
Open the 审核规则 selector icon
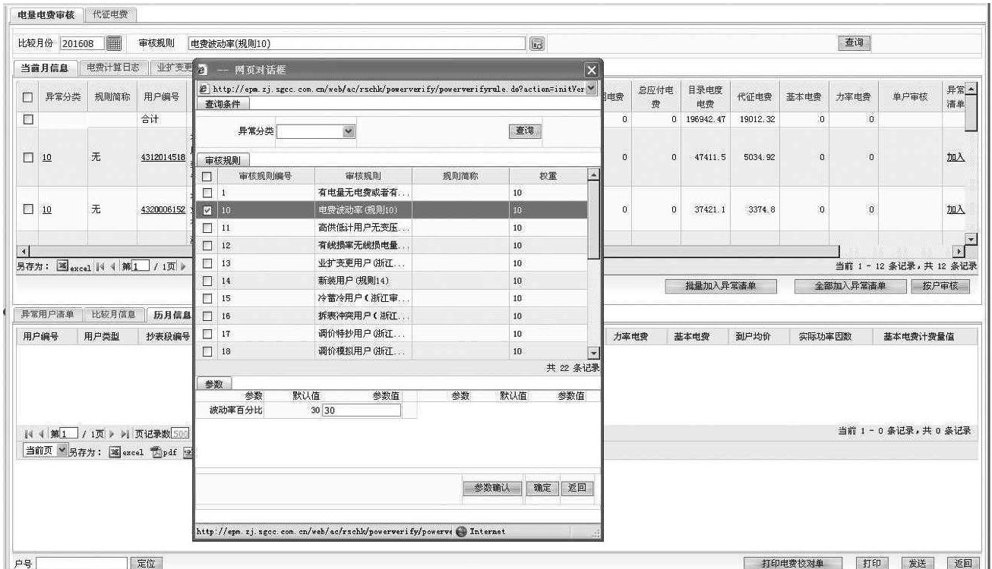pyautogui.click(x=536, y=44)
